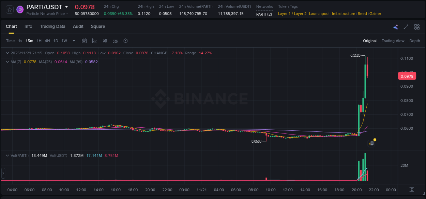Expand the extra timeframe options arrow
This screenshot has height=199, width=426.
click(x=73, y=41)
